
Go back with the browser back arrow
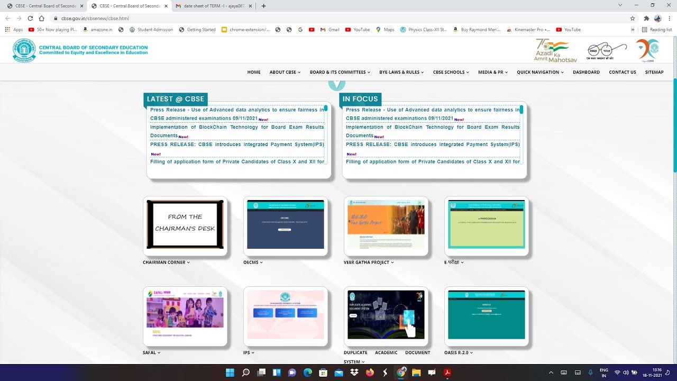pyautogui.click(x=7, y=18)
